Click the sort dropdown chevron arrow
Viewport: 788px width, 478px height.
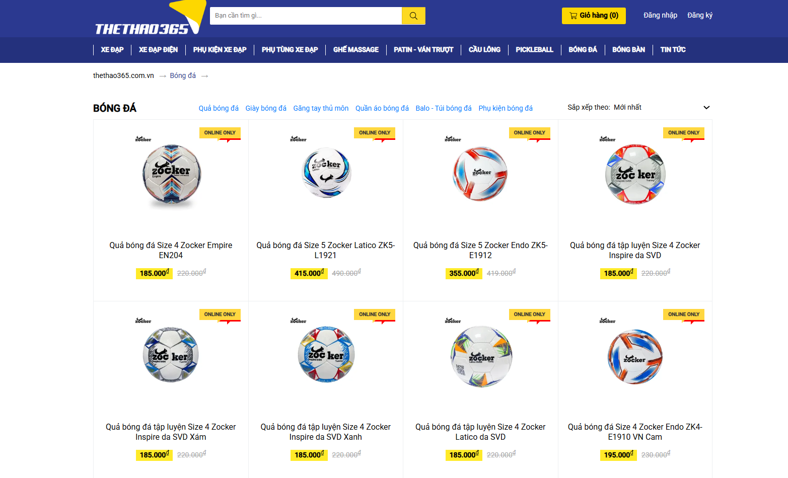click(706, 108)
